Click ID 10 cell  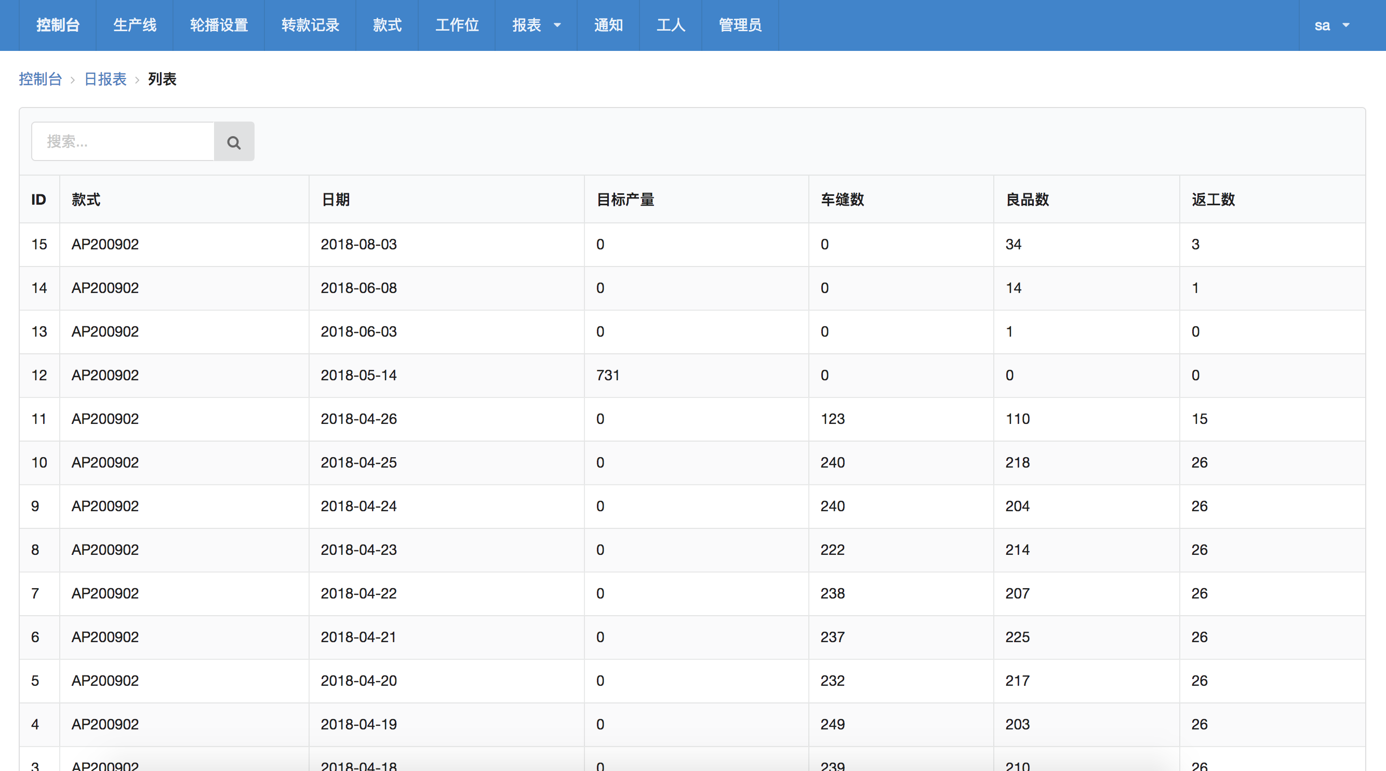click(39, 462)
